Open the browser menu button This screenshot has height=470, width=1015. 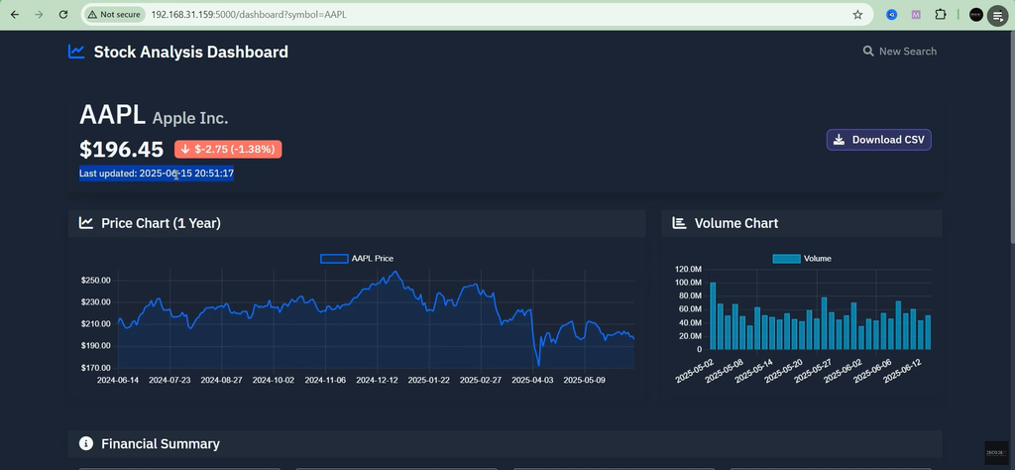pyautogui.click(x=998, y=15)
